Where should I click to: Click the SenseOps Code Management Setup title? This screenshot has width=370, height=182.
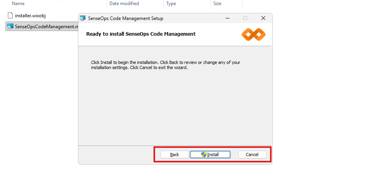tap(126, 18)
